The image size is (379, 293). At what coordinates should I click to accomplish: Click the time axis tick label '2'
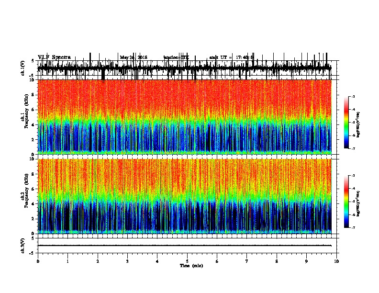pyautogui.click(x=98, y=261)
